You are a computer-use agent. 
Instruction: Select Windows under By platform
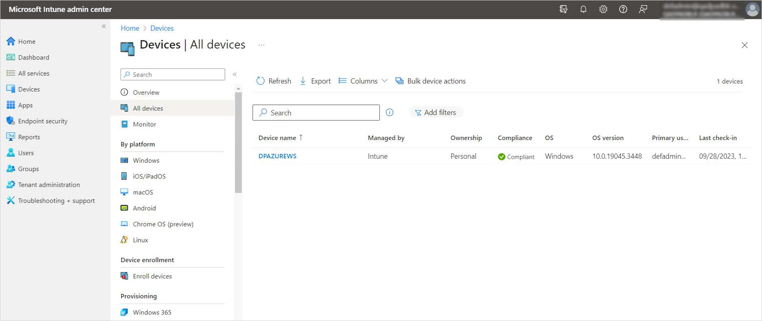pyautogui.click(x=146, y=161)
